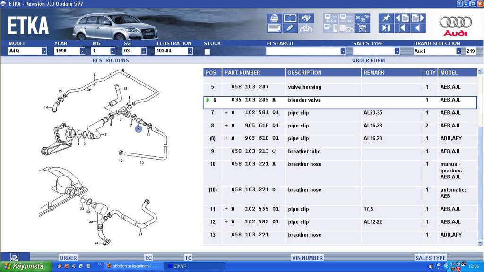Expand the BRAND SELECTION dropdown
The image size is (484, 272).
click(458, 51)
